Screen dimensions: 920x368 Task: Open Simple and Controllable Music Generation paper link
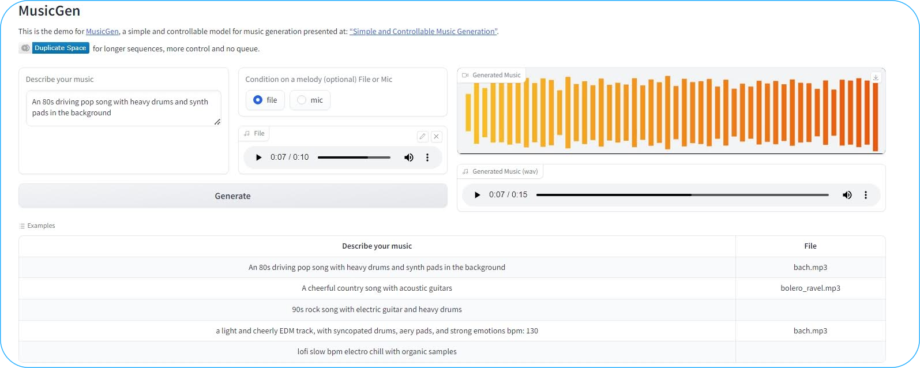click(423, 32)
